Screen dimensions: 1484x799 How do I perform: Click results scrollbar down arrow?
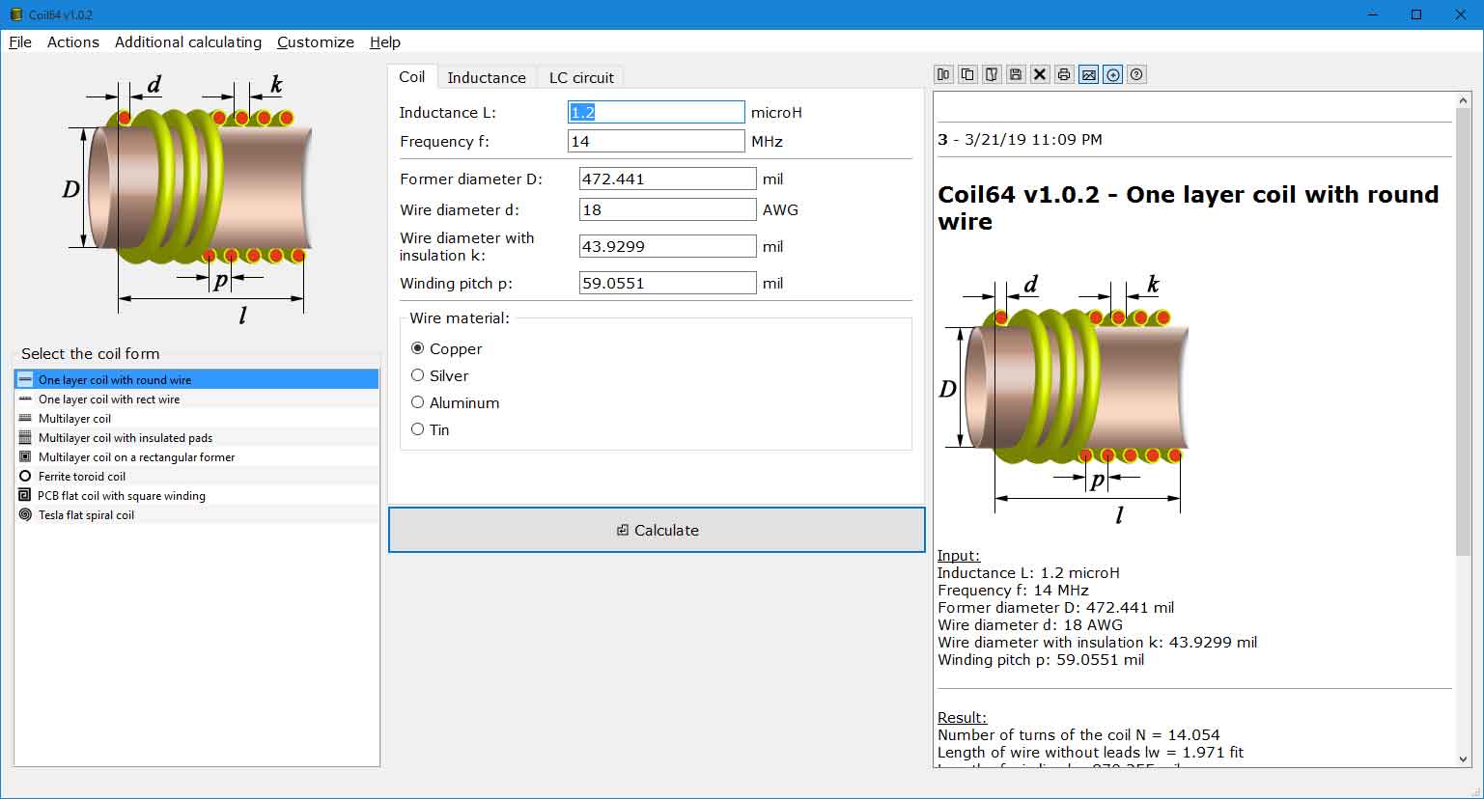(x=1463, y=759)
